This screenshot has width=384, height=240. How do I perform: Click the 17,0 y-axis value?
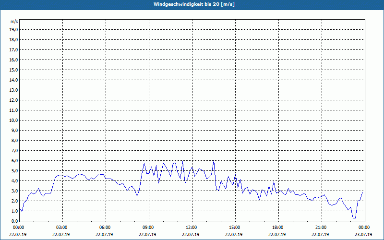[13, 50]
